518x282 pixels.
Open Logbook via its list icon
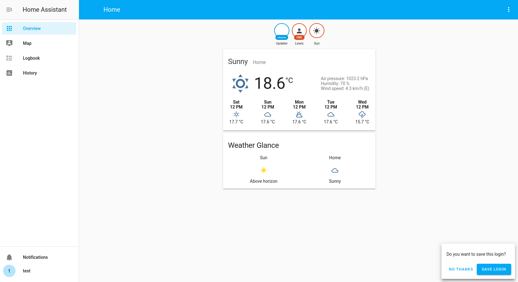[x=9, y=58]
